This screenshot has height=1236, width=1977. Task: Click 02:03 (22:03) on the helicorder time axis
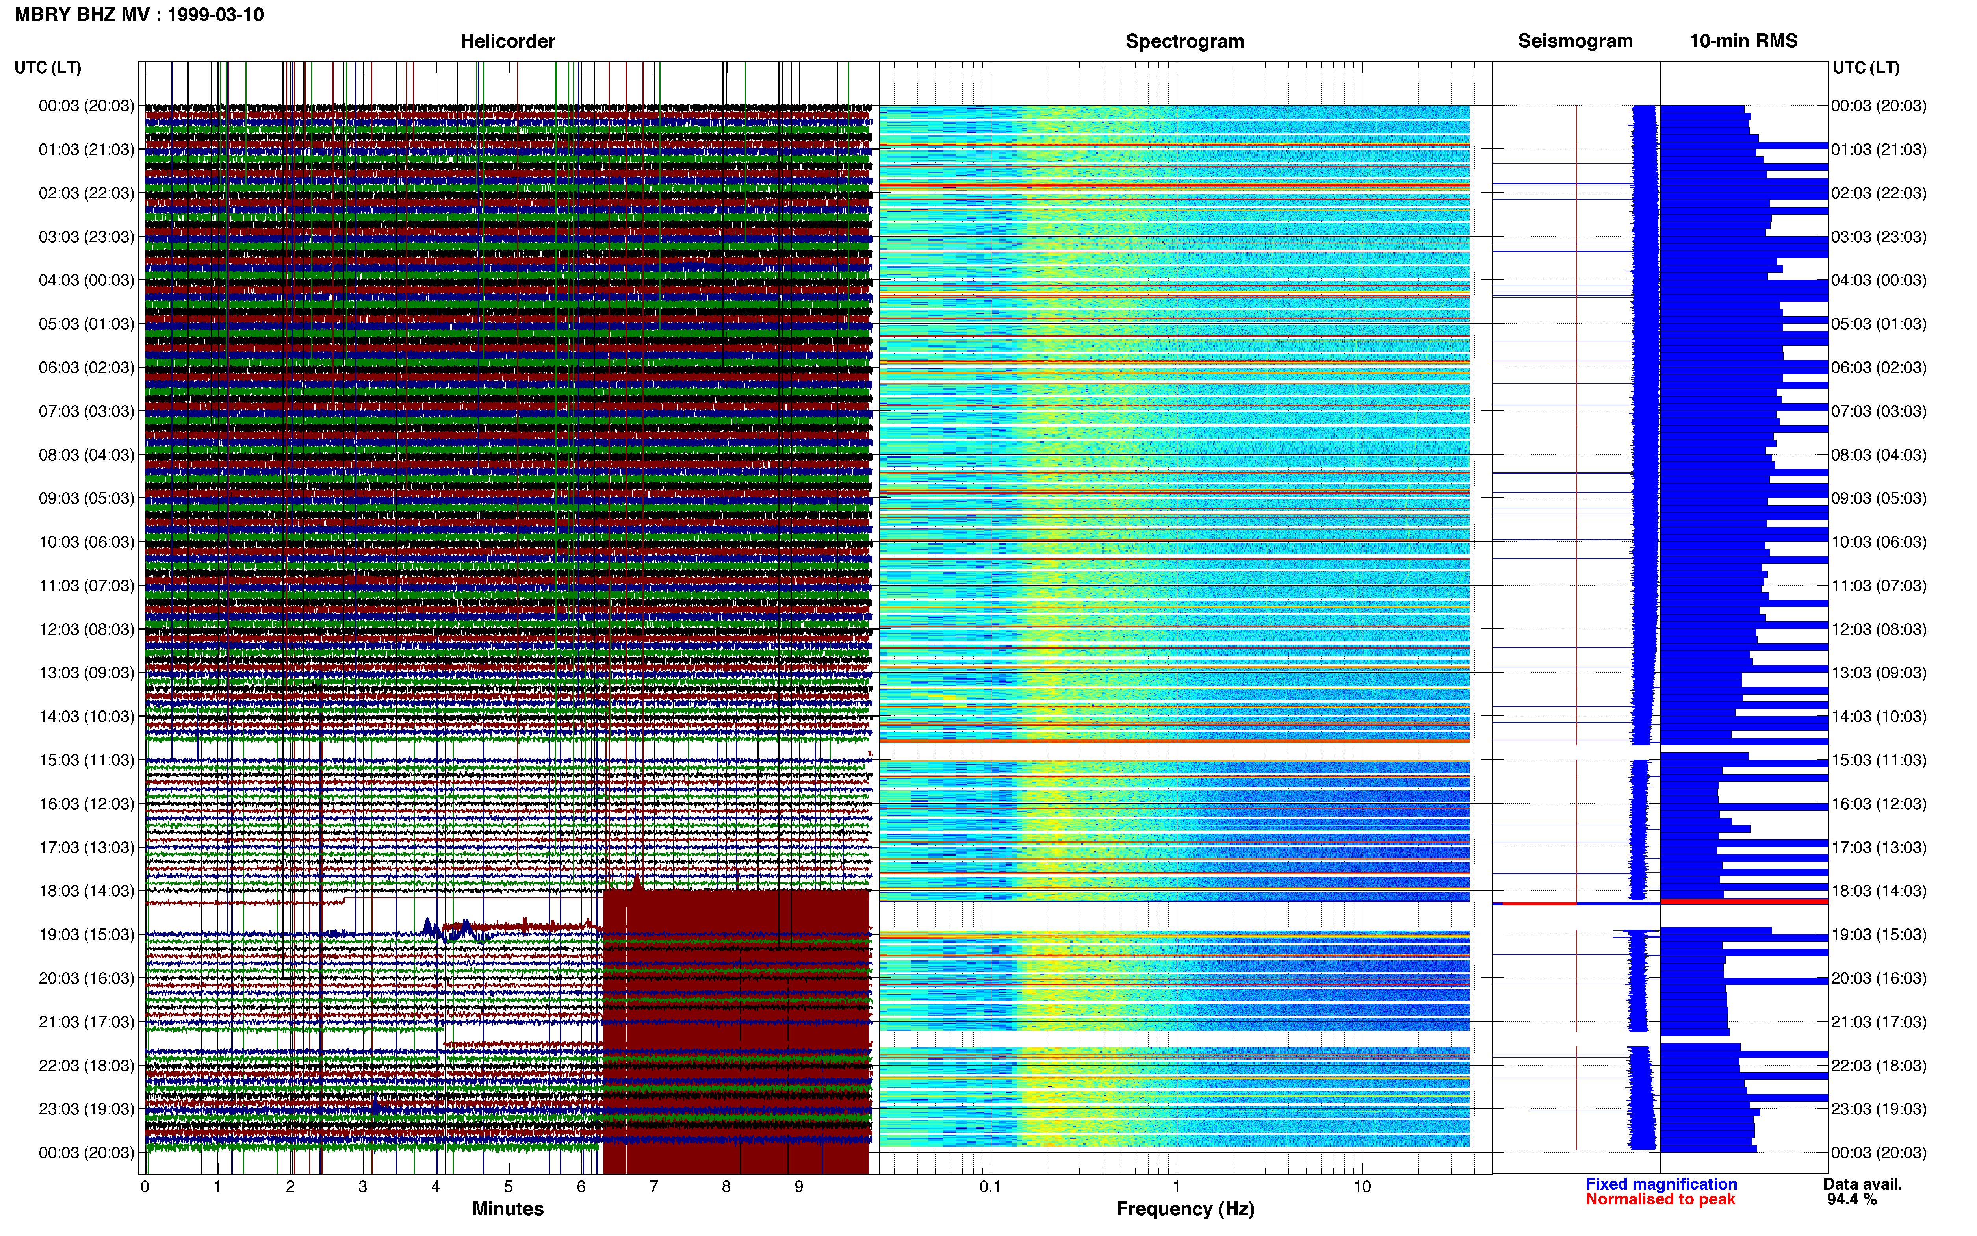(86, 193)
